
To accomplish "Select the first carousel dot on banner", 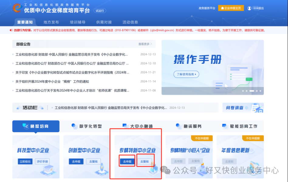I will click(243, 91).
